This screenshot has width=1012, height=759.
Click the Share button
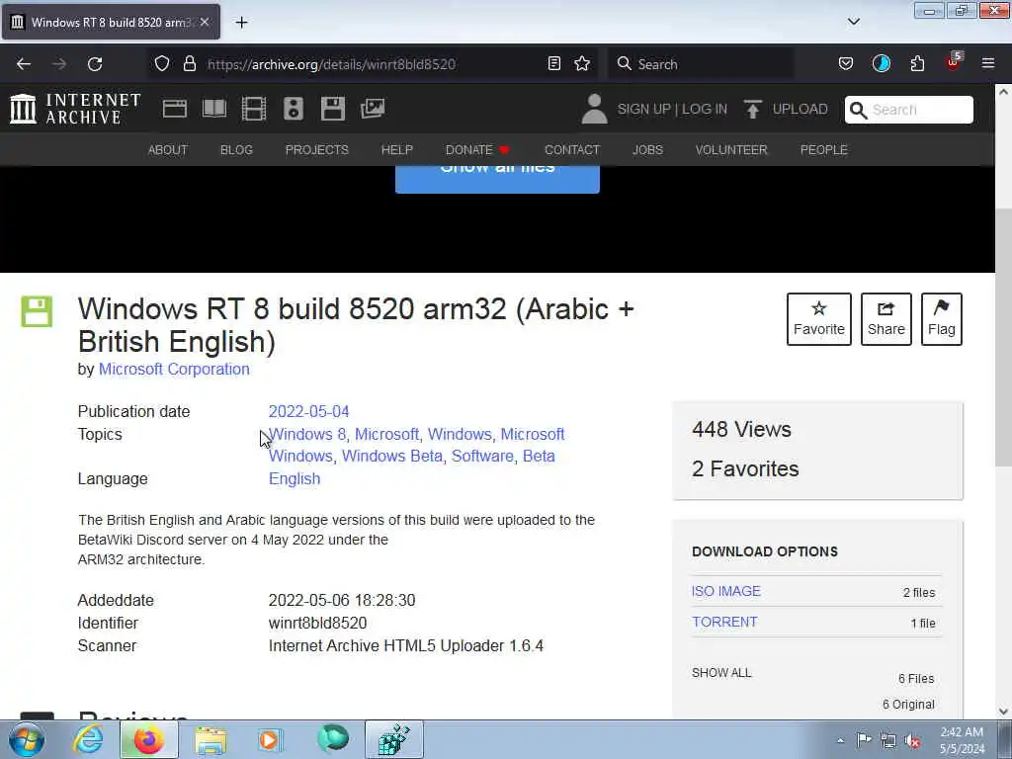tap(886, 319)
